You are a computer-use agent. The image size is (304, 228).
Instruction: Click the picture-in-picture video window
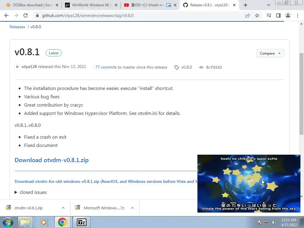(249, 183)
